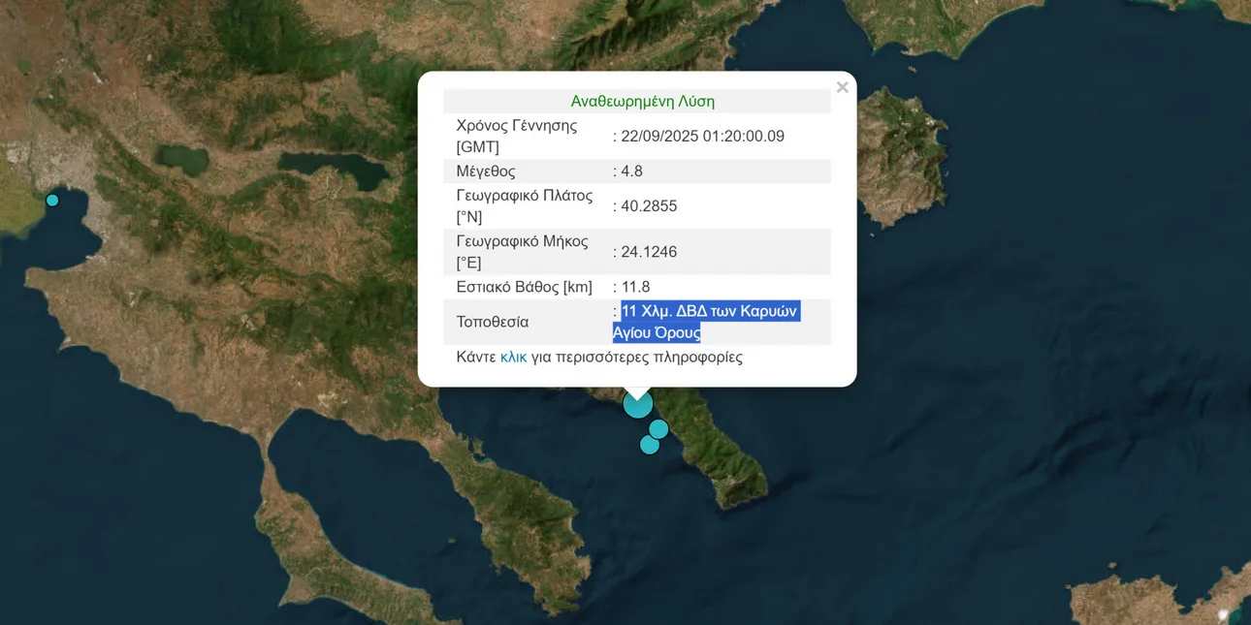Click the latitude value 40.2855
Image resolution: width=1251 pixels, height=625 pixels.
[649, 206]
